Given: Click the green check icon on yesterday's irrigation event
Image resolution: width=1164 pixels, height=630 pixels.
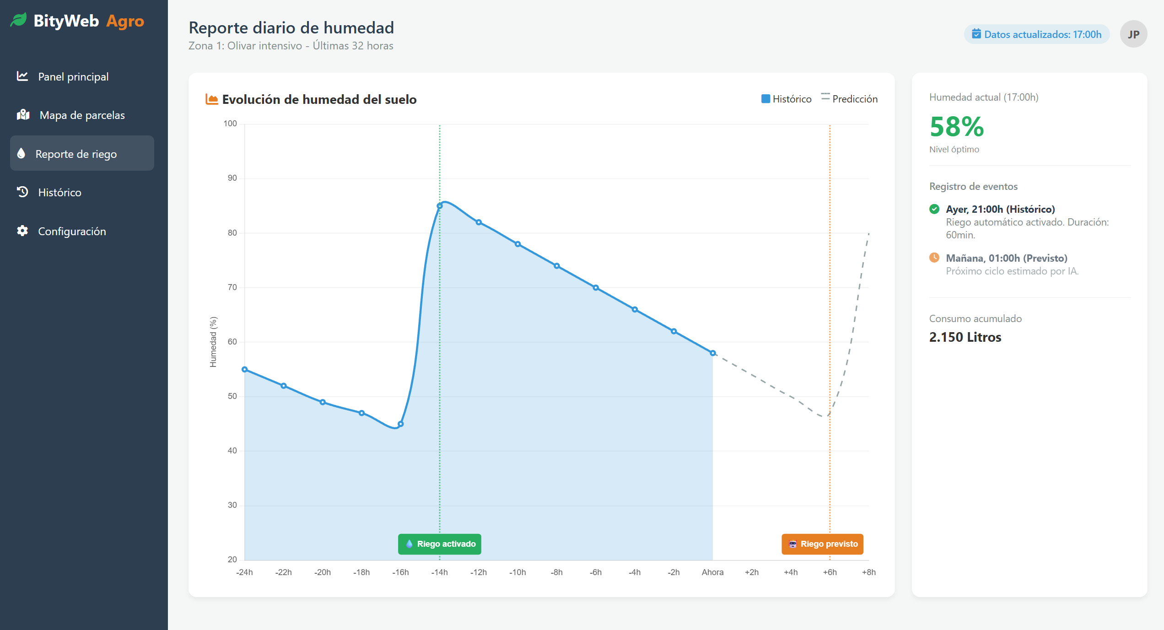Looking at the screenshot, I should click(x=935, y=209).
